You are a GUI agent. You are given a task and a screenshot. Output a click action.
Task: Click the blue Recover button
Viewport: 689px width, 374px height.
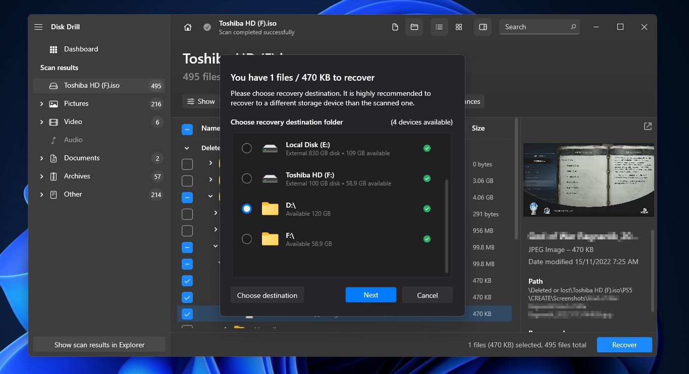click(624, 345)
